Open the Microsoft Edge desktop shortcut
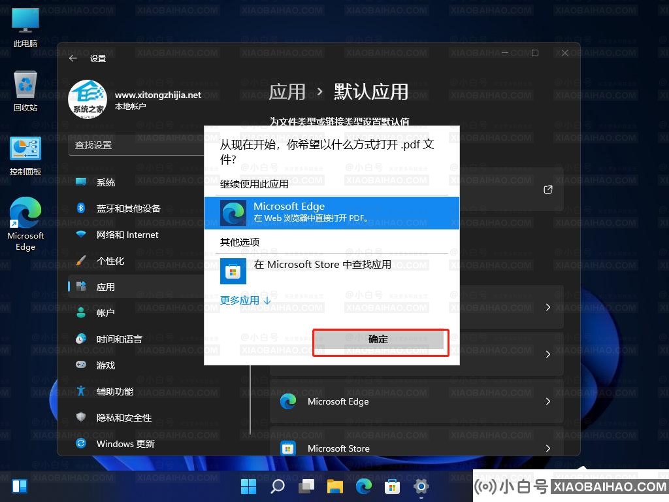The width and height of the screenshot is (669, 502). 25,224
